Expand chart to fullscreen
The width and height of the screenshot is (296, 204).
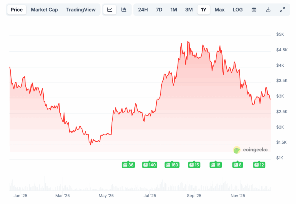click(x=282, y=10)
